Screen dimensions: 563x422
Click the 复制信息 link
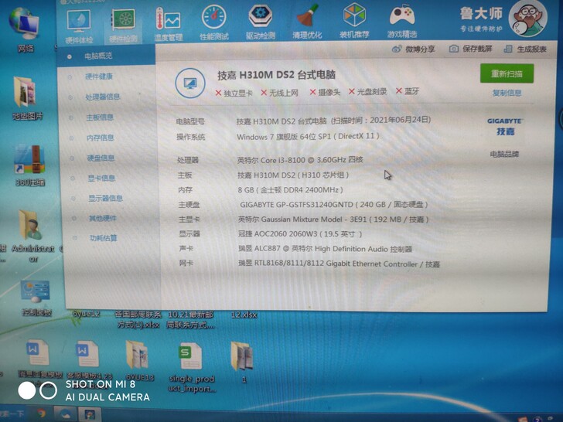click(507, 93)
